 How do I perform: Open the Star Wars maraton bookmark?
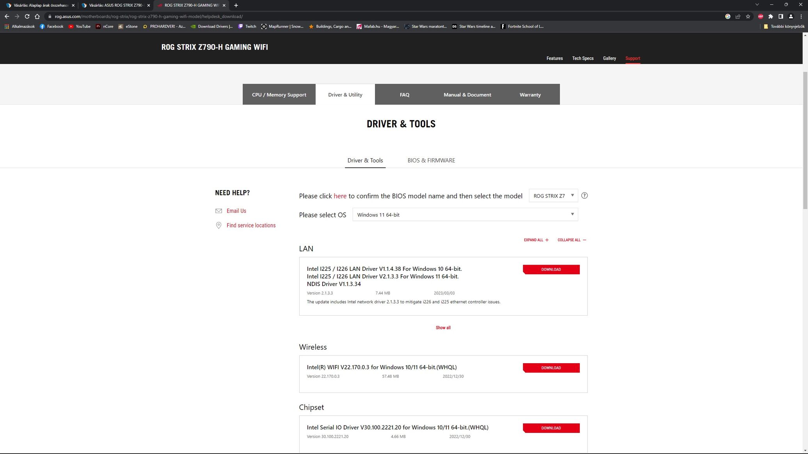coord(426,26)
